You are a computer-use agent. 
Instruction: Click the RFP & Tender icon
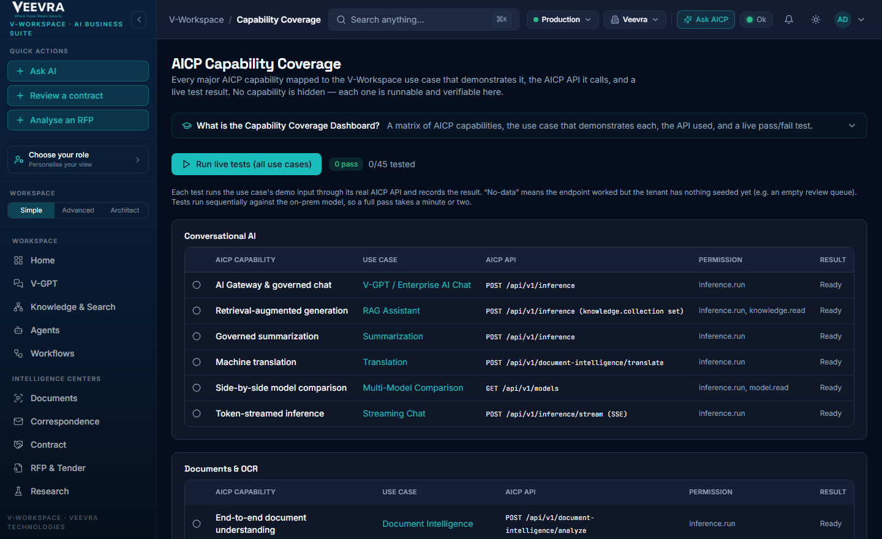coord(18,468)
